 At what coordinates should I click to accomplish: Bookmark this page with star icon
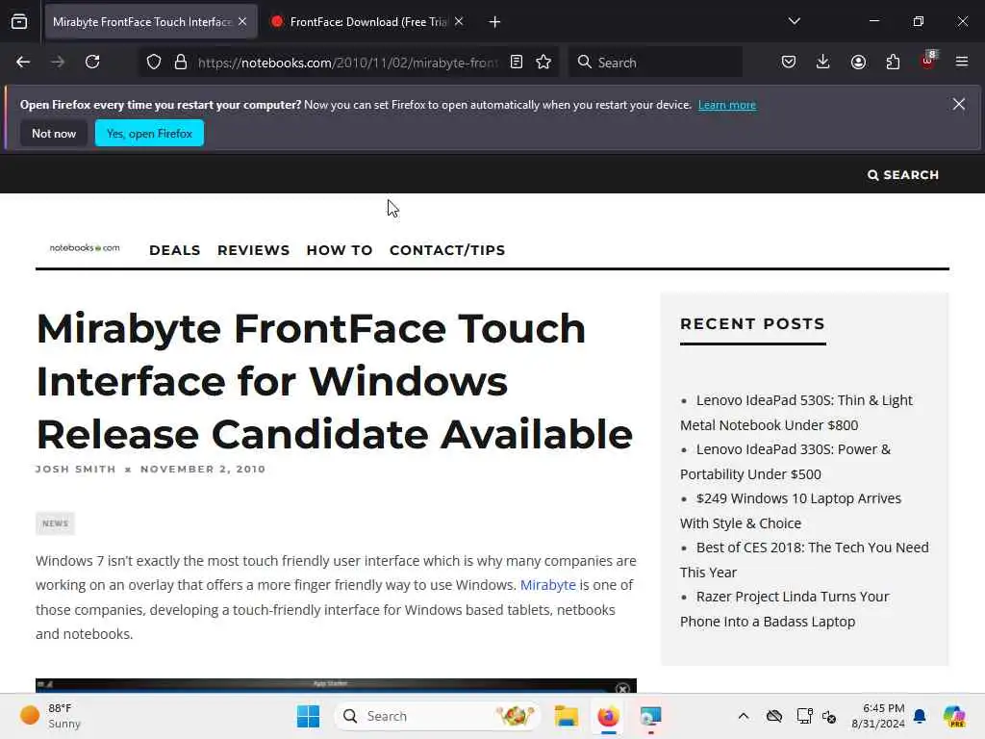point(543,62)
